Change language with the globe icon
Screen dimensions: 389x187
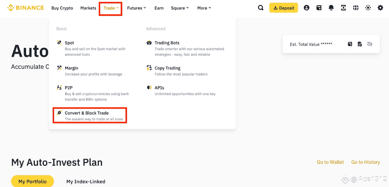coord(356,8)
